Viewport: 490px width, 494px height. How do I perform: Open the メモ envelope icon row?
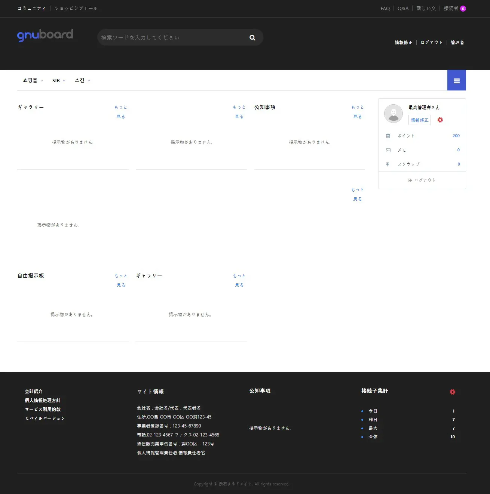point(388,150)
